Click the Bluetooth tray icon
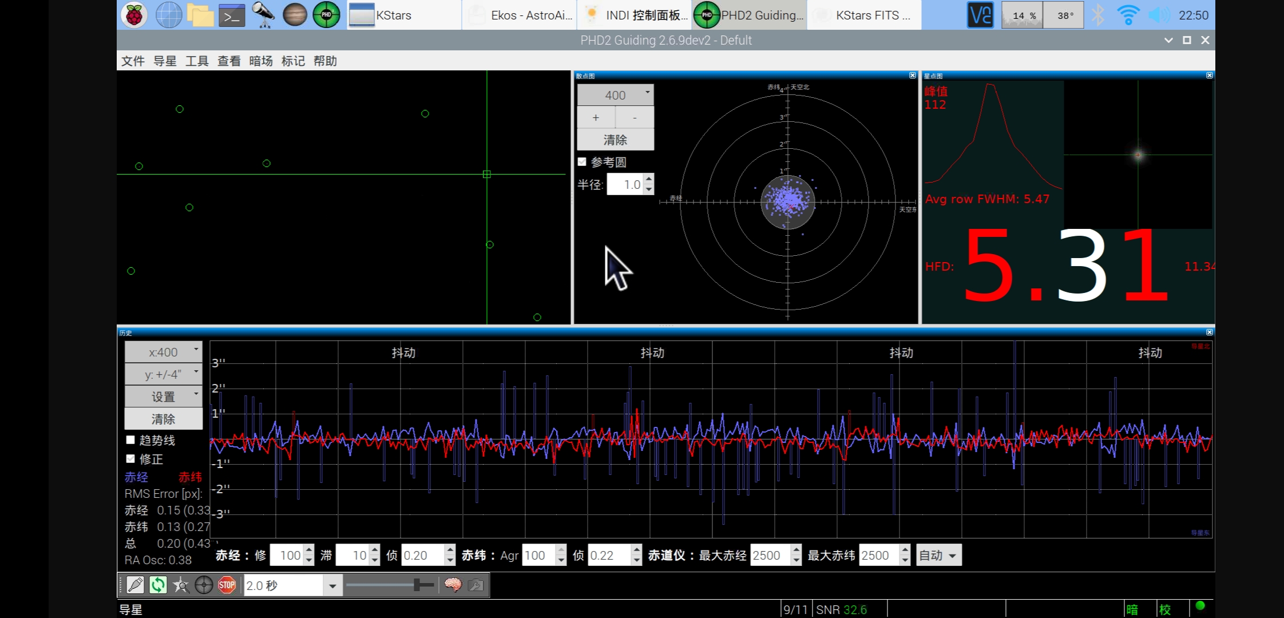Screen dimensions: 1284x618 [x=1097, y=15]
